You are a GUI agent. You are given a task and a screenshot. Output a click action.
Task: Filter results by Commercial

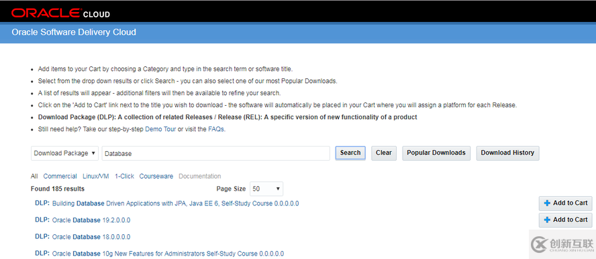coord(60,176)
